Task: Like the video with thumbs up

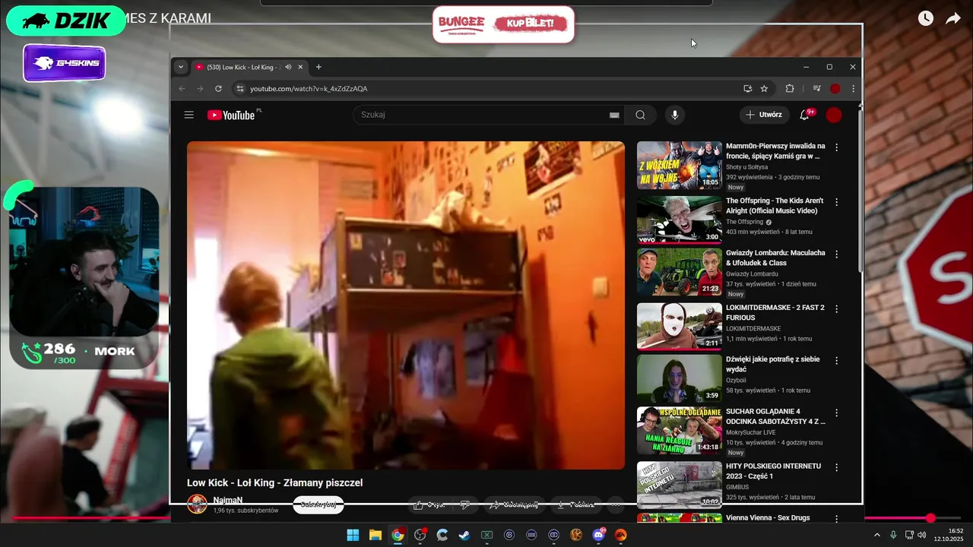Action: tap(429, 504)
